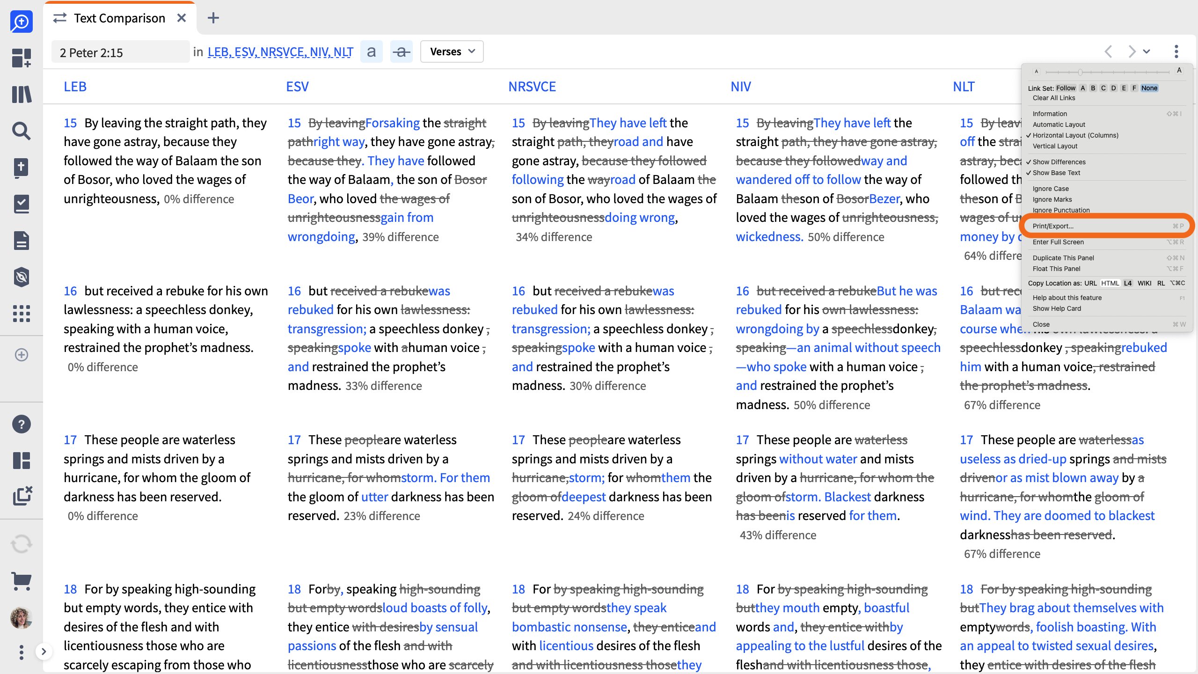Set Link Set to A

1082,88
